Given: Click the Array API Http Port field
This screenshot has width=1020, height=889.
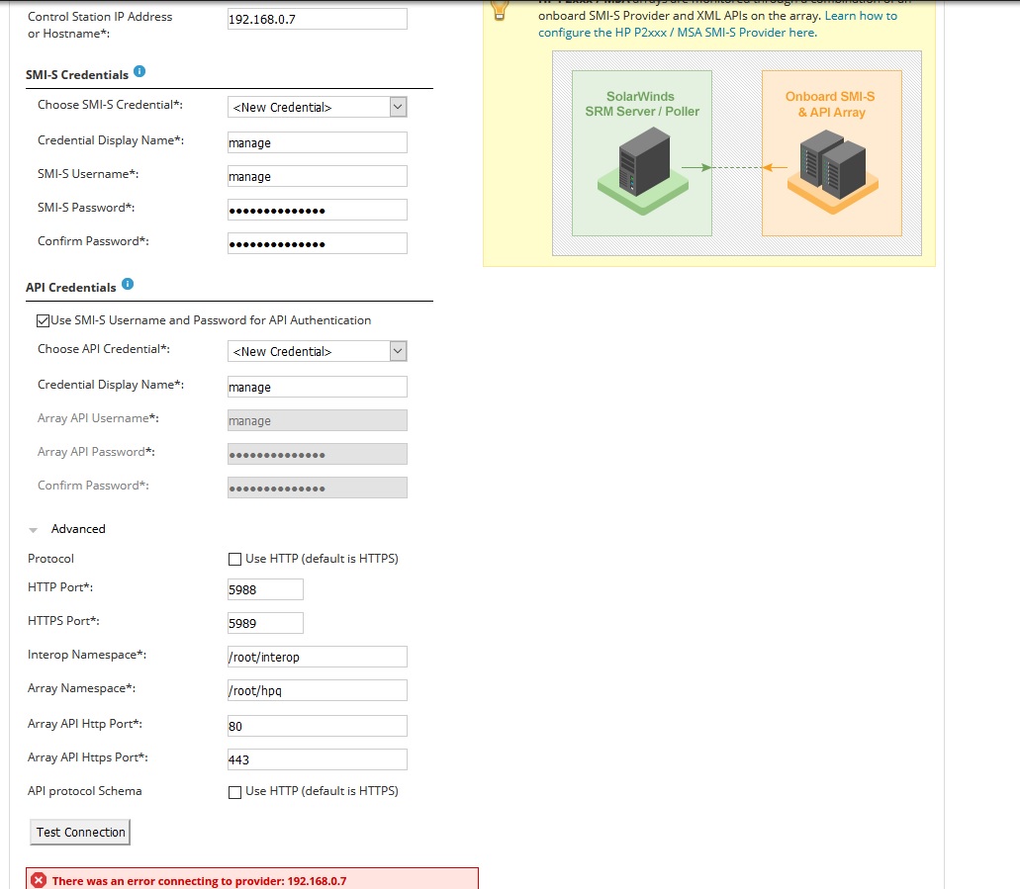Looking at the screenshot, I should [x=318, y=727].
